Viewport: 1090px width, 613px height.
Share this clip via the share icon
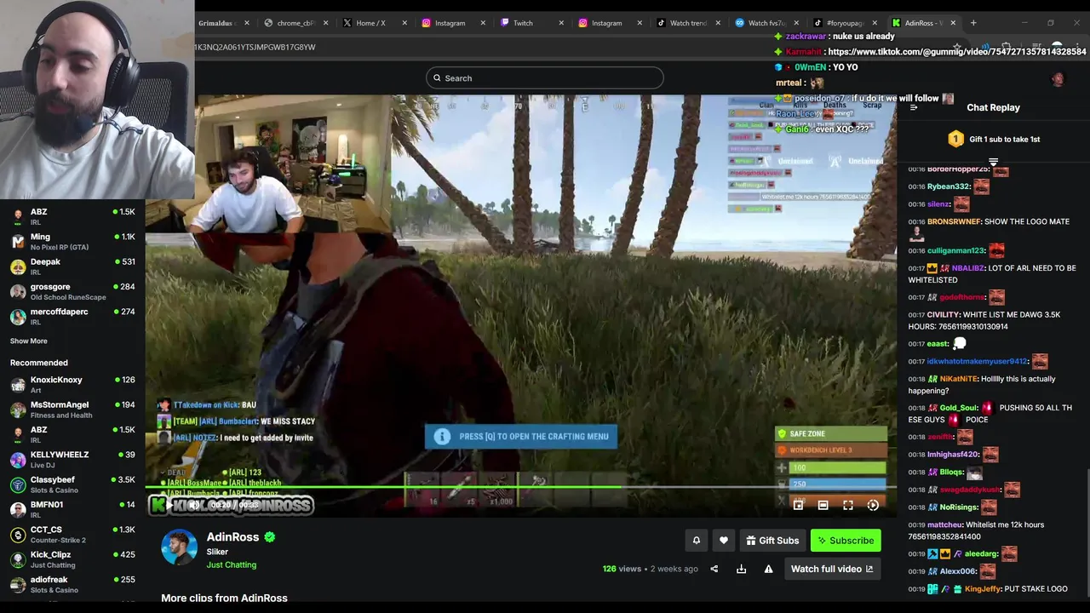point(714,569)
